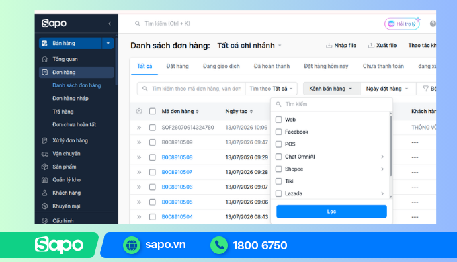The height and width of the screenshot is (262, 457).
Task: Click the Lọc filter button
Action: tap(331, 212)
